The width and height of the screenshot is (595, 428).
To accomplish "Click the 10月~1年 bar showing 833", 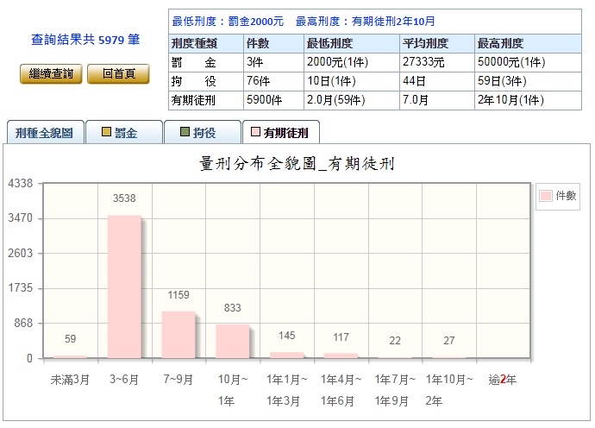I will tap(232, 342).
